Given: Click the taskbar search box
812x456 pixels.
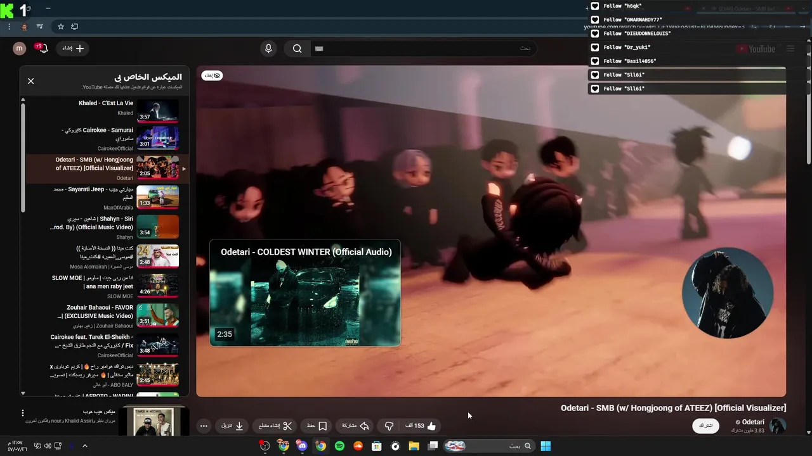Looking at the screenshot, I should (x=489, y=446).
